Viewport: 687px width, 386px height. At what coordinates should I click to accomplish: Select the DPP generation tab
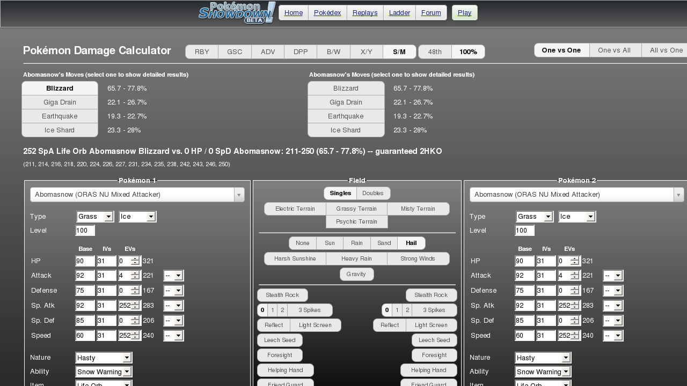pos(301,52)
